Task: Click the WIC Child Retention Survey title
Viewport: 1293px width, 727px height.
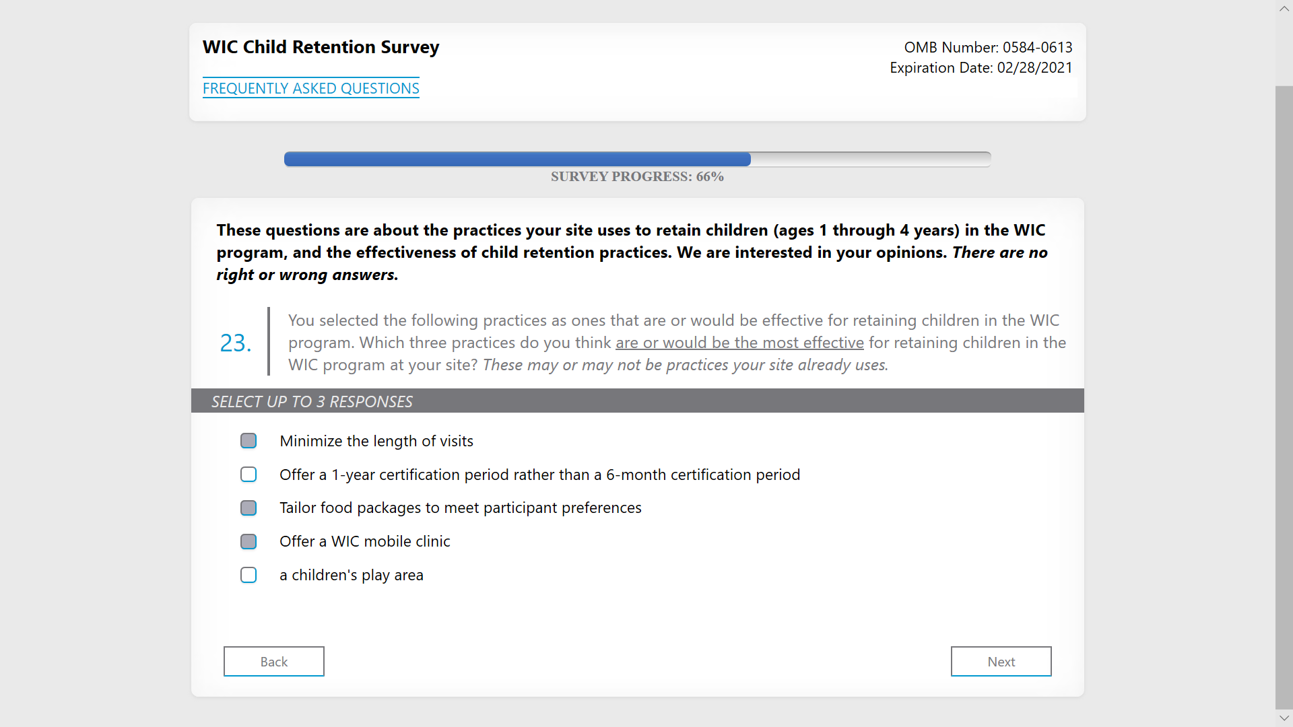Action: [321, 47]
